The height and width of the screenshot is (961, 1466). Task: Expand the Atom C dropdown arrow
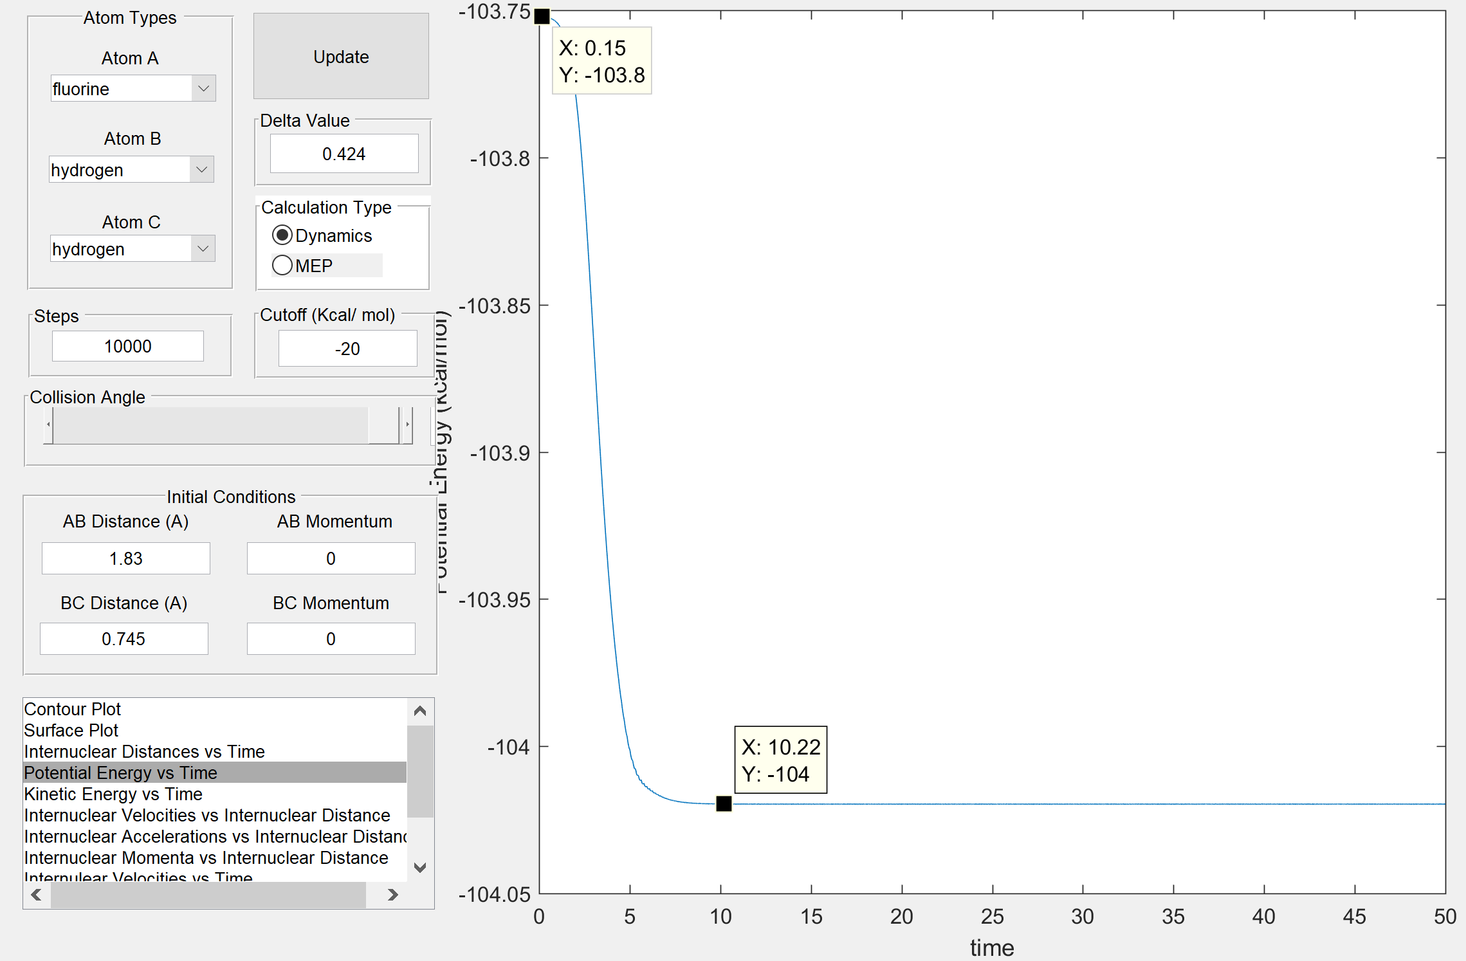[203, 249]
